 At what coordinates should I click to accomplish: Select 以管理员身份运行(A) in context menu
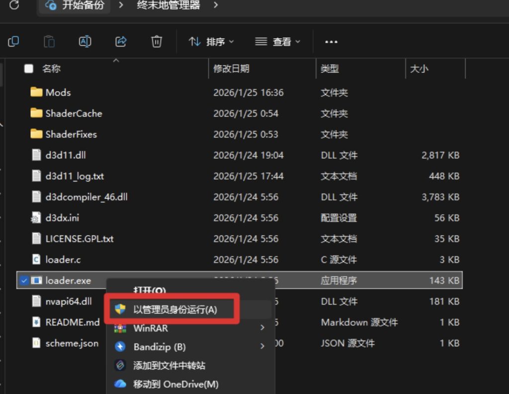pos(175,310)
